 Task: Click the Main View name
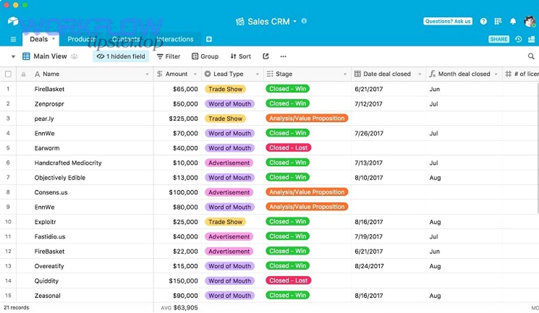50,56
